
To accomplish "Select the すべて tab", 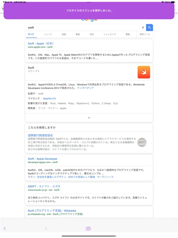I will tap(31, 34).
